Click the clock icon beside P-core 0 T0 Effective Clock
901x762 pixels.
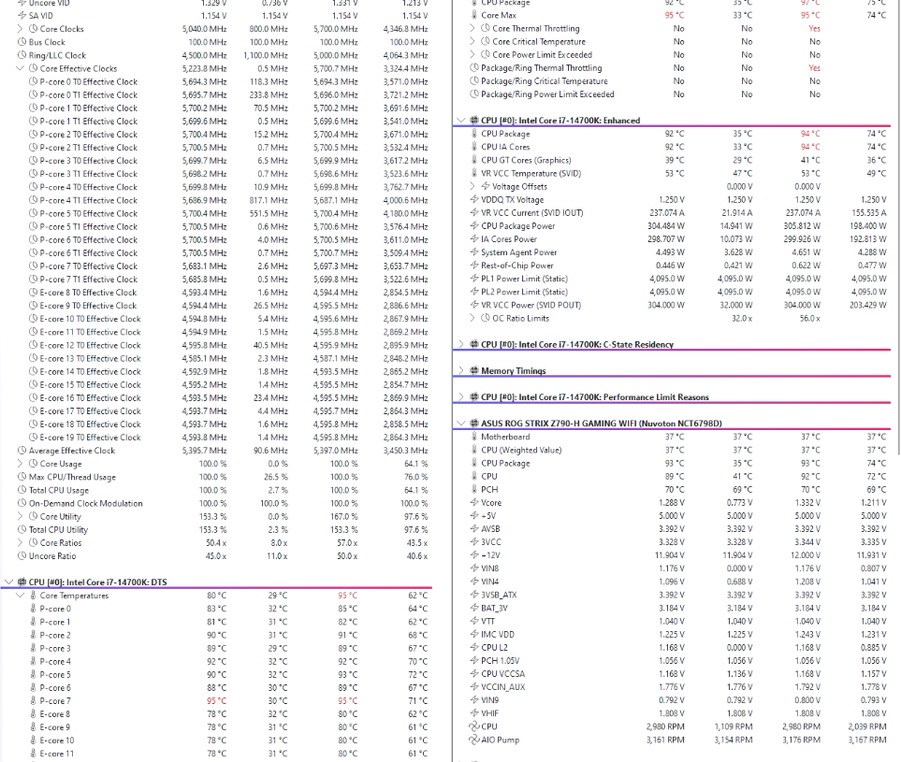pyautogui.click(x=34, y=81)
